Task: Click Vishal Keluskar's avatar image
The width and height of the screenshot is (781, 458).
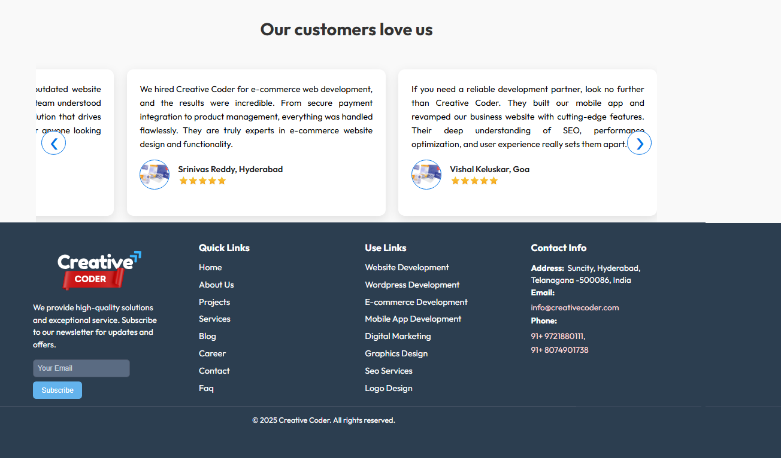Action: click(426, 175)
